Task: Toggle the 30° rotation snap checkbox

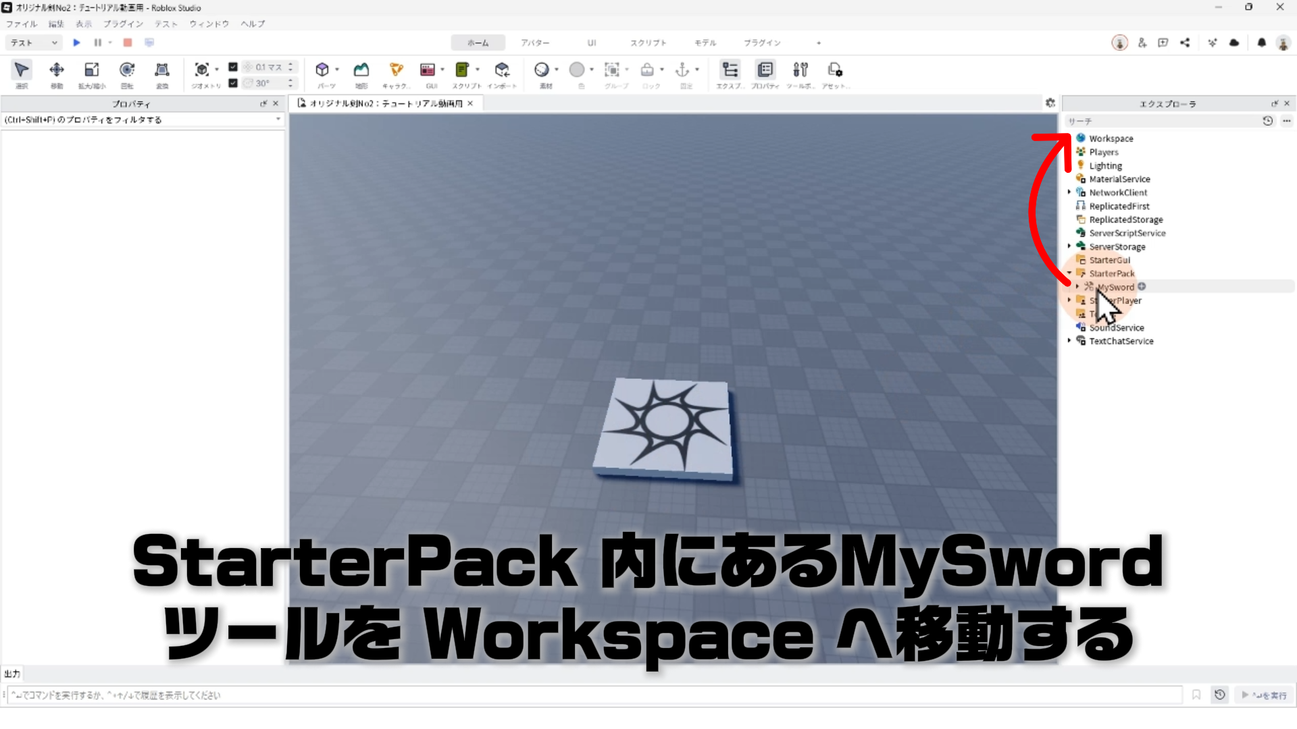Action: coord(233,83)
